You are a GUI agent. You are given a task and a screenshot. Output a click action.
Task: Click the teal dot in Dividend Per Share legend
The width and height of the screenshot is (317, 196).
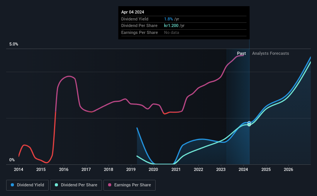tap(56, 185)
